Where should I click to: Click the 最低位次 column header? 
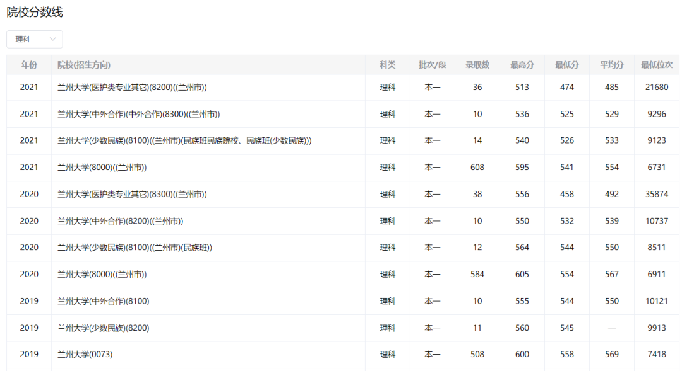point(656,65)
